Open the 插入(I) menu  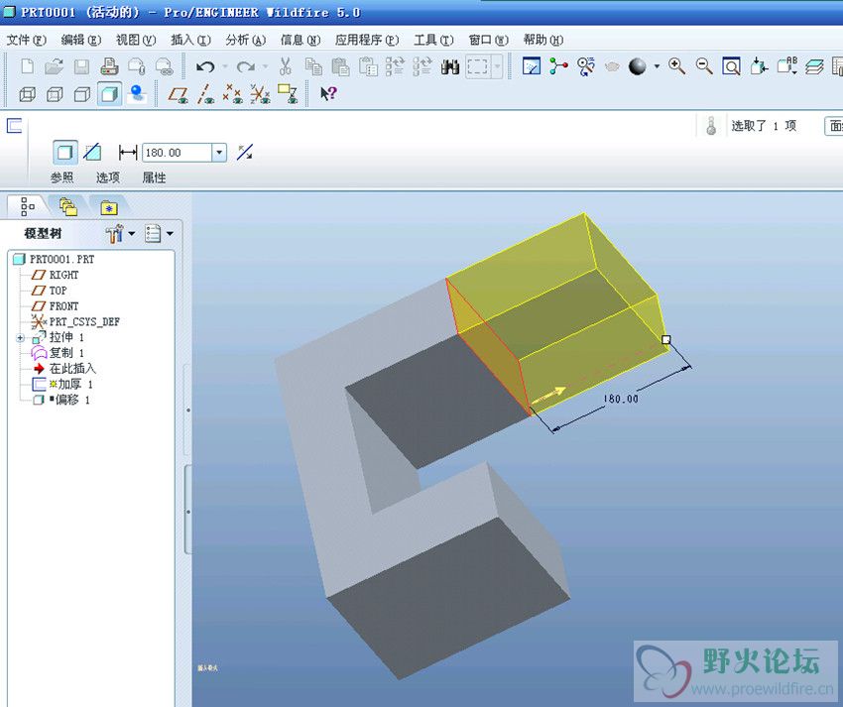pos(190,40)
